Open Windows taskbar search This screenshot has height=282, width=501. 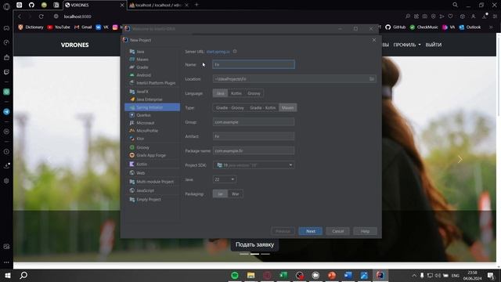coord(23,275)
